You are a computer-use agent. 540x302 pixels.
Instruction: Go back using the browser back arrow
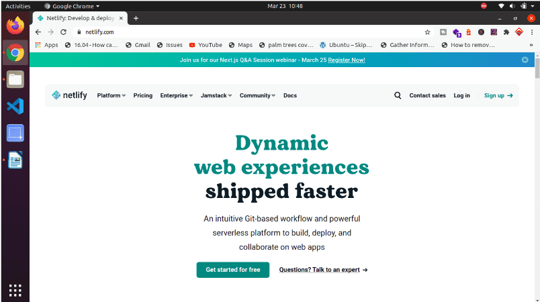pyautogui.click(x=38, y=32)
